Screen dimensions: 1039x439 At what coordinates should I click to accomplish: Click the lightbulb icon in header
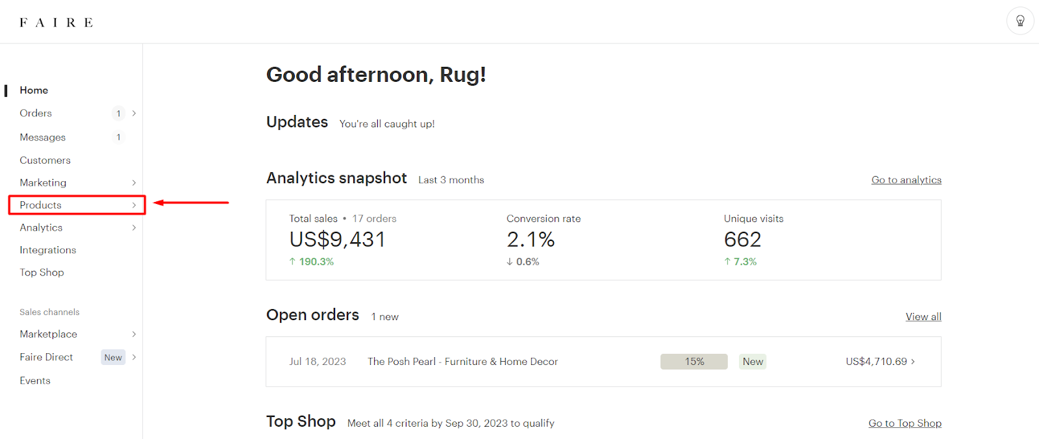1020,21
